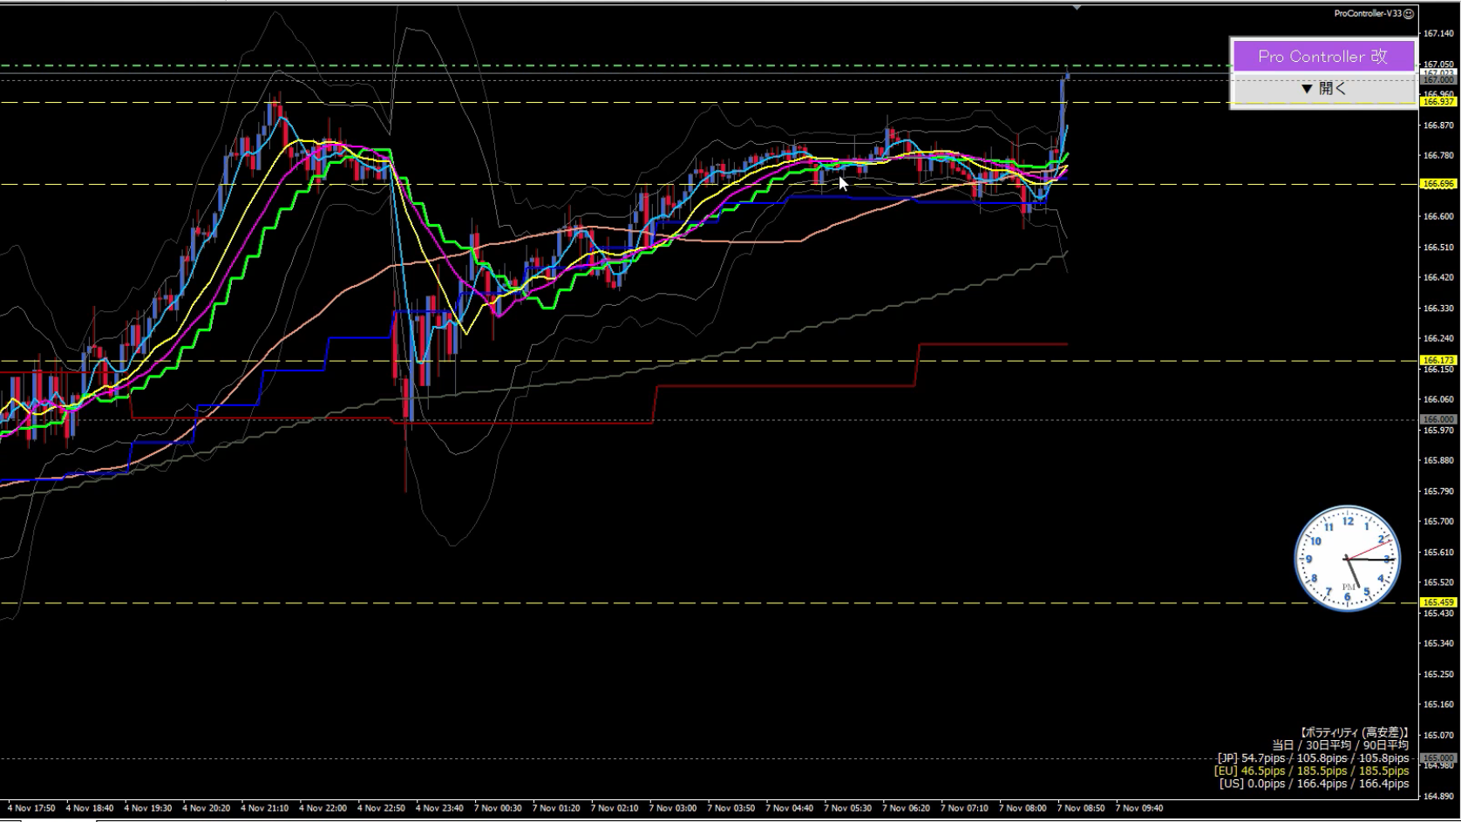1461x822 pixels.
Task: Click the analog clock widget
Action: point(1348,558)
